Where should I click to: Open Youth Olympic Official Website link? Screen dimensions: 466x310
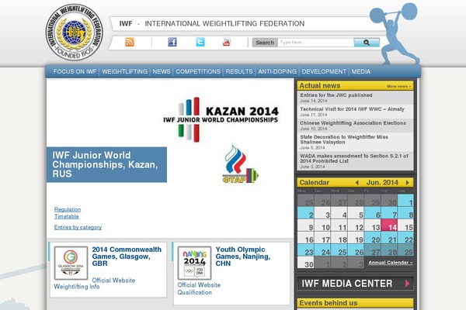tap(199, 285)
